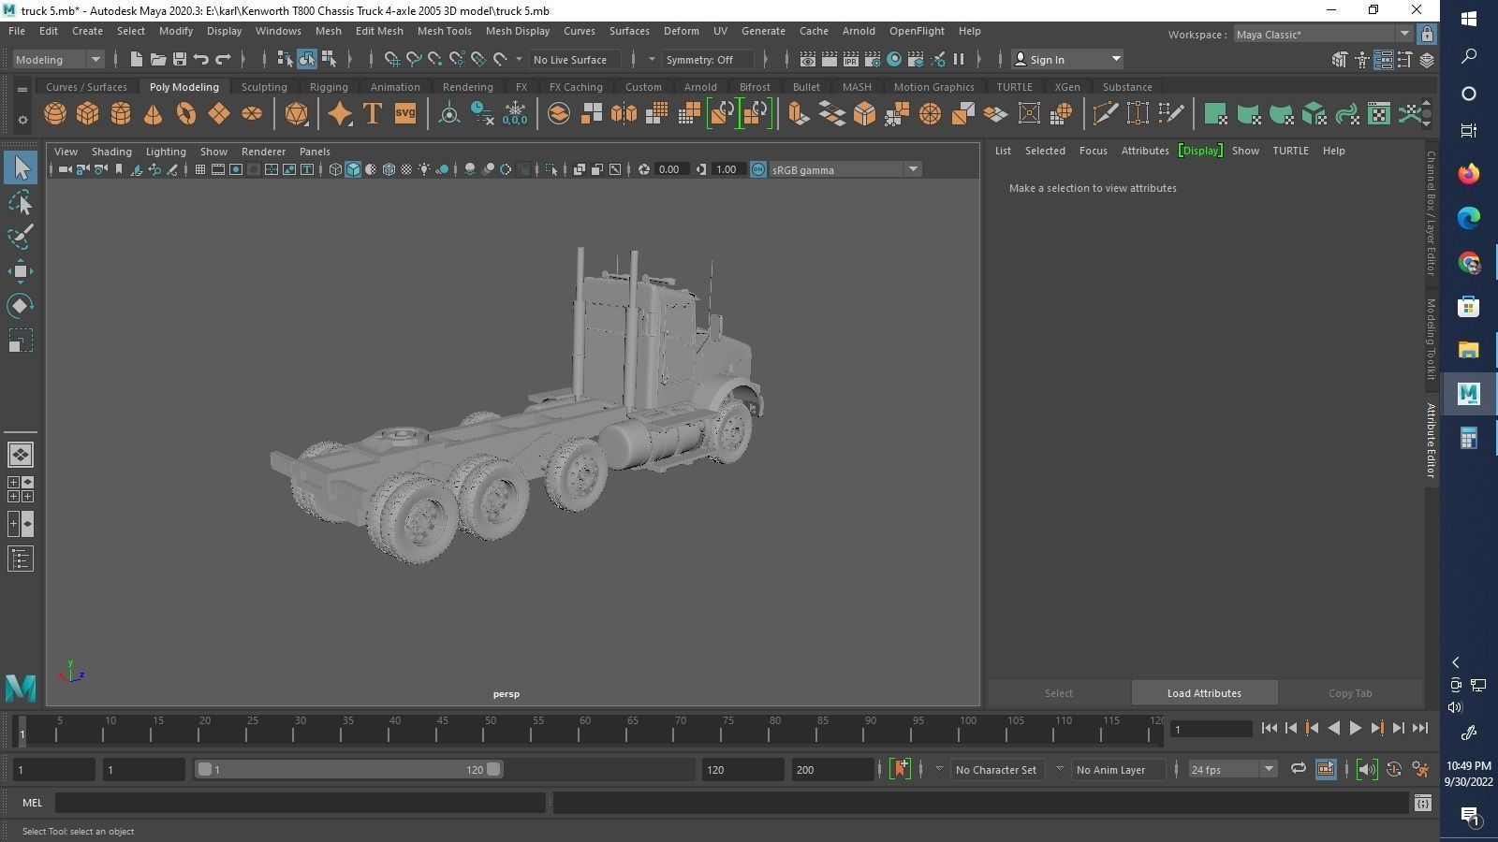Open the Edit Mesh menu
This screenshot has height=842, width=1498.
pos(379,31)
